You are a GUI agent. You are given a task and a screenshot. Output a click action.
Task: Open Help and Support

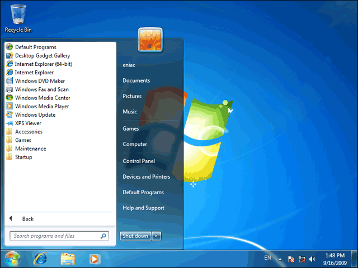pyautogui.click(x=143, y=208)
